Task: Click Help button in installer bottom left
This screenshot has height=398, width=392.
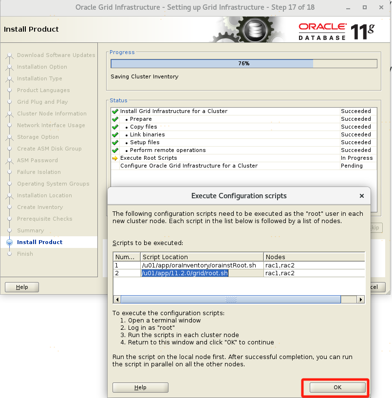Action: (x=22, y=287)
